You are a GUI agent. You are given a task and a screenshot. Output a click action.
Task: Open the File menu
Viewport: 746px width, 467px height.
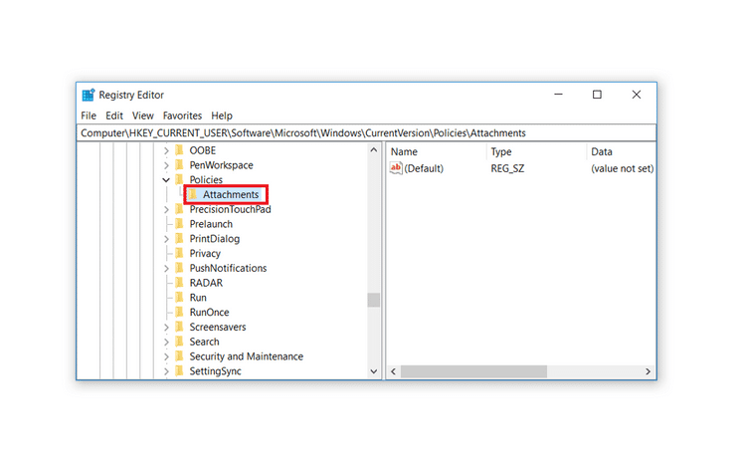coord(89,116)
